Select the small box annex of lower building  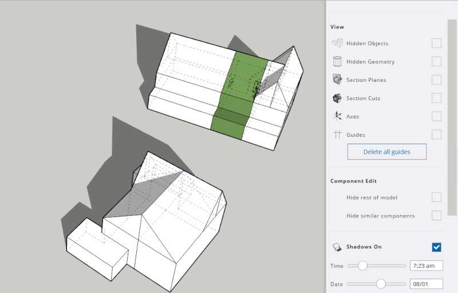tap(97, 249)
